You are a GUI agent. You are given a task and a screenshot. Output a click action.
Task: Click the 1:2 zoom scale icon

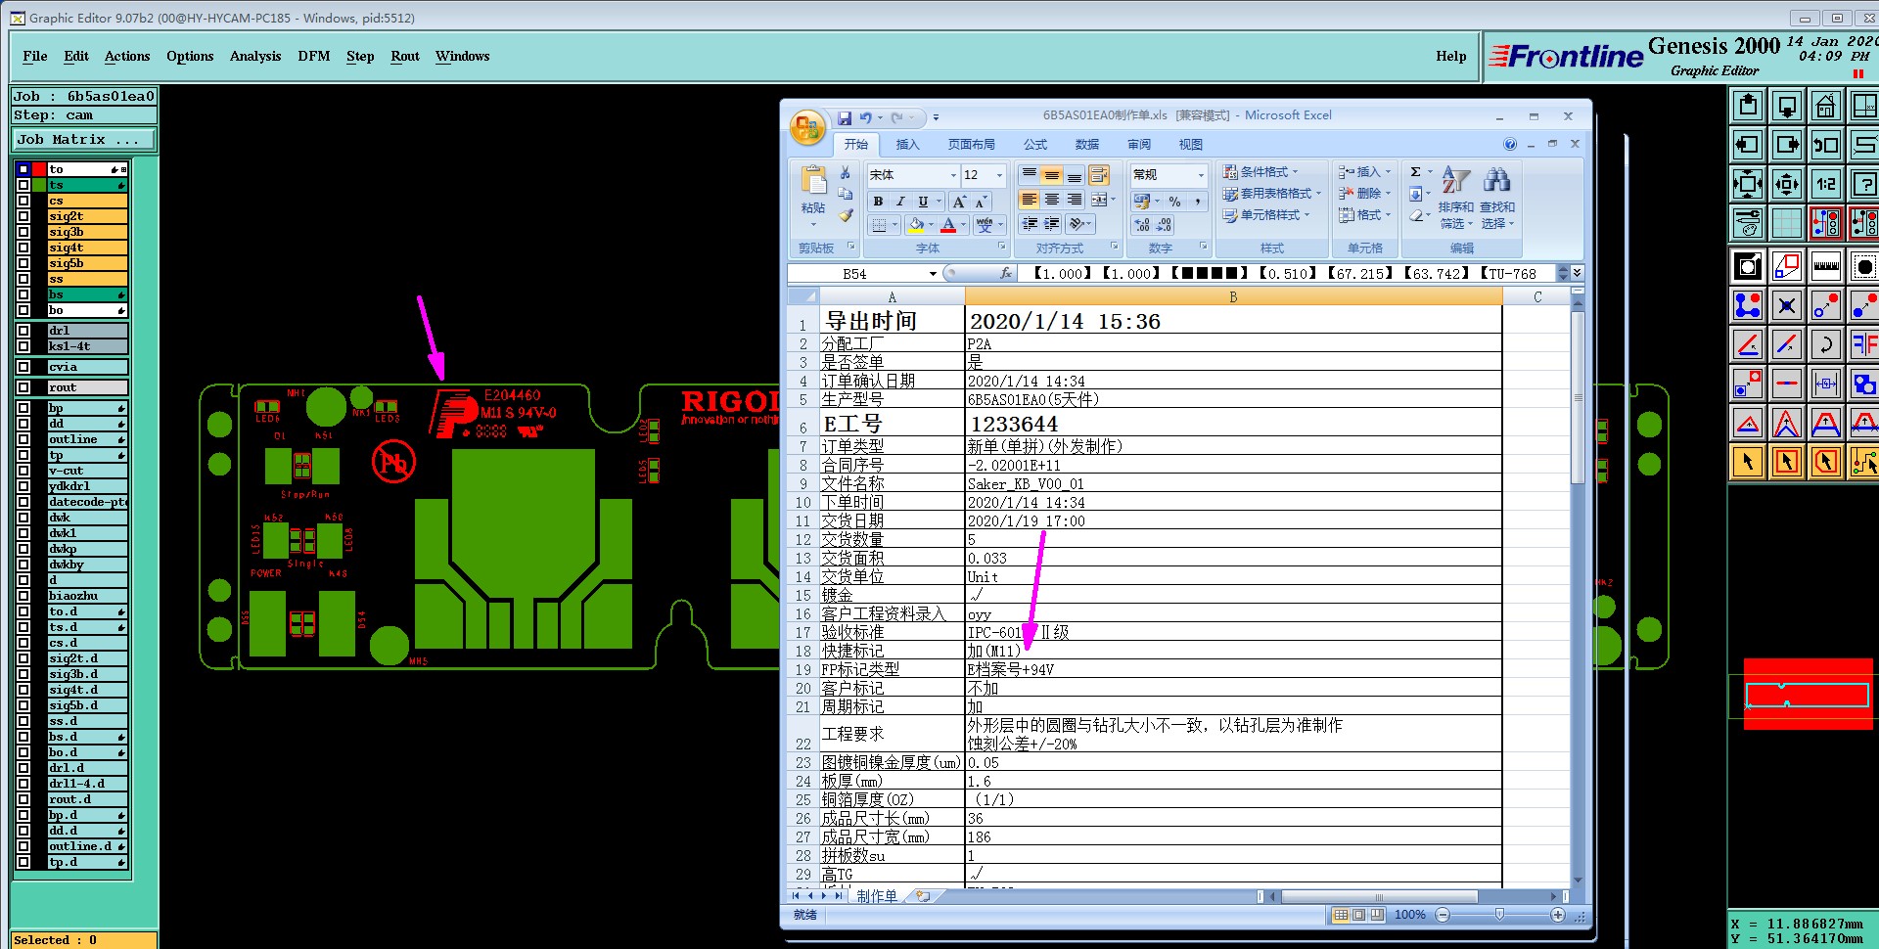click(1825, 184)
